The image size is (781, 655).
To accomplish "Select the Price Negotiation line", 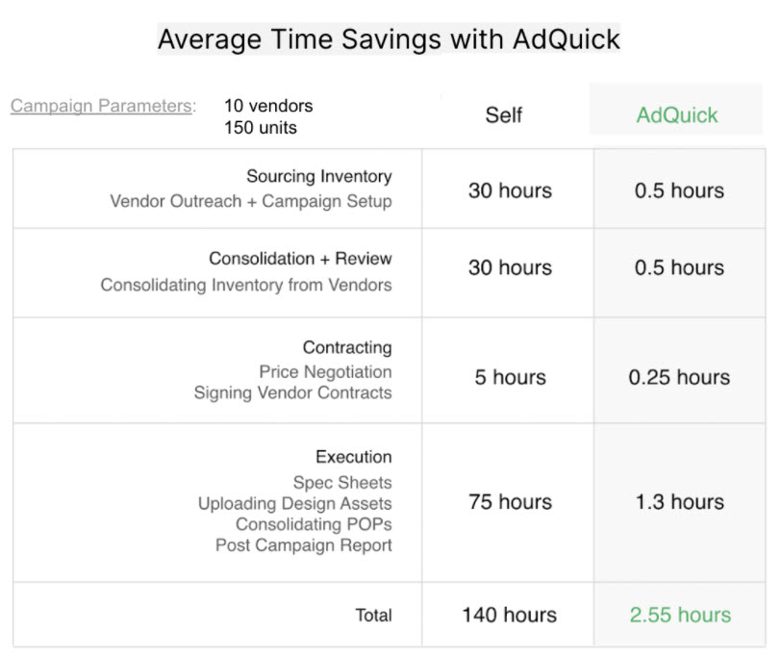I will click(325, 371).
